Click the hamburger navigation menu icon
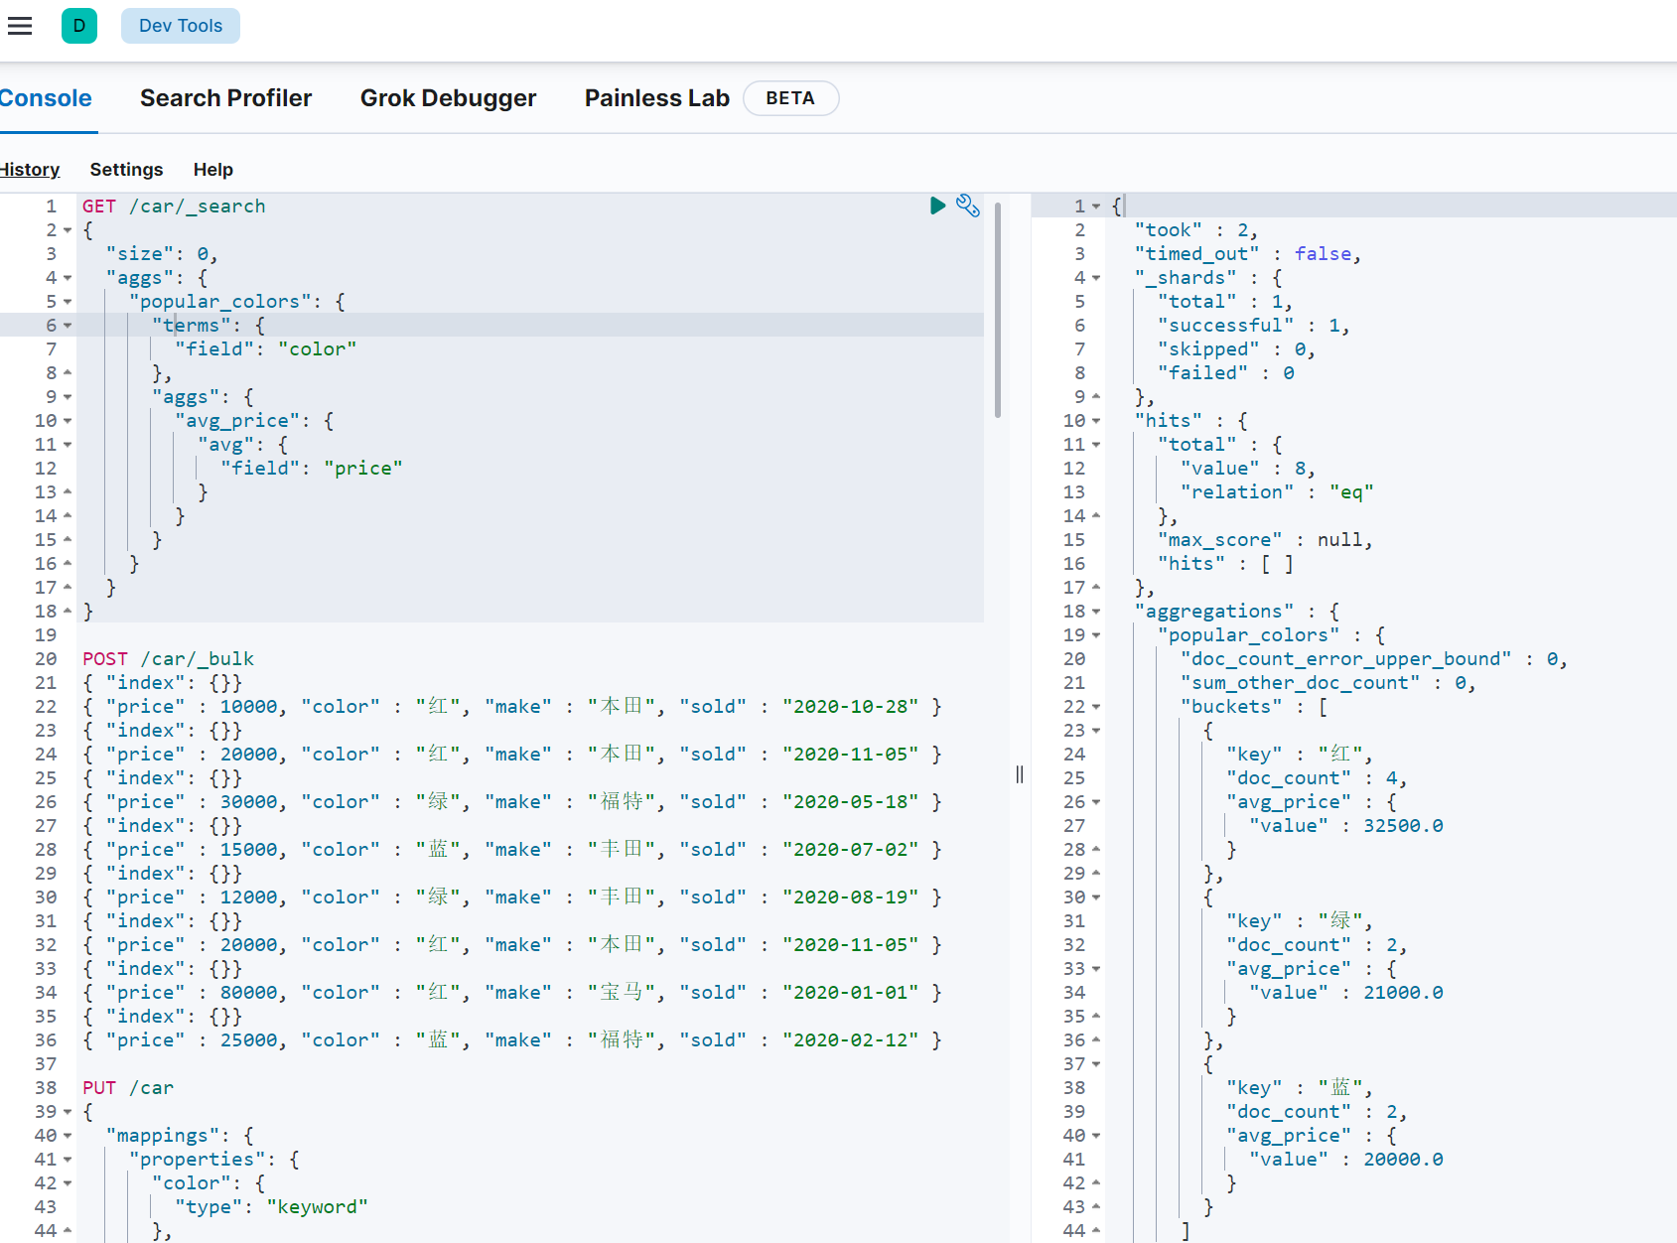1677x1243 pixels. [20, 26]
